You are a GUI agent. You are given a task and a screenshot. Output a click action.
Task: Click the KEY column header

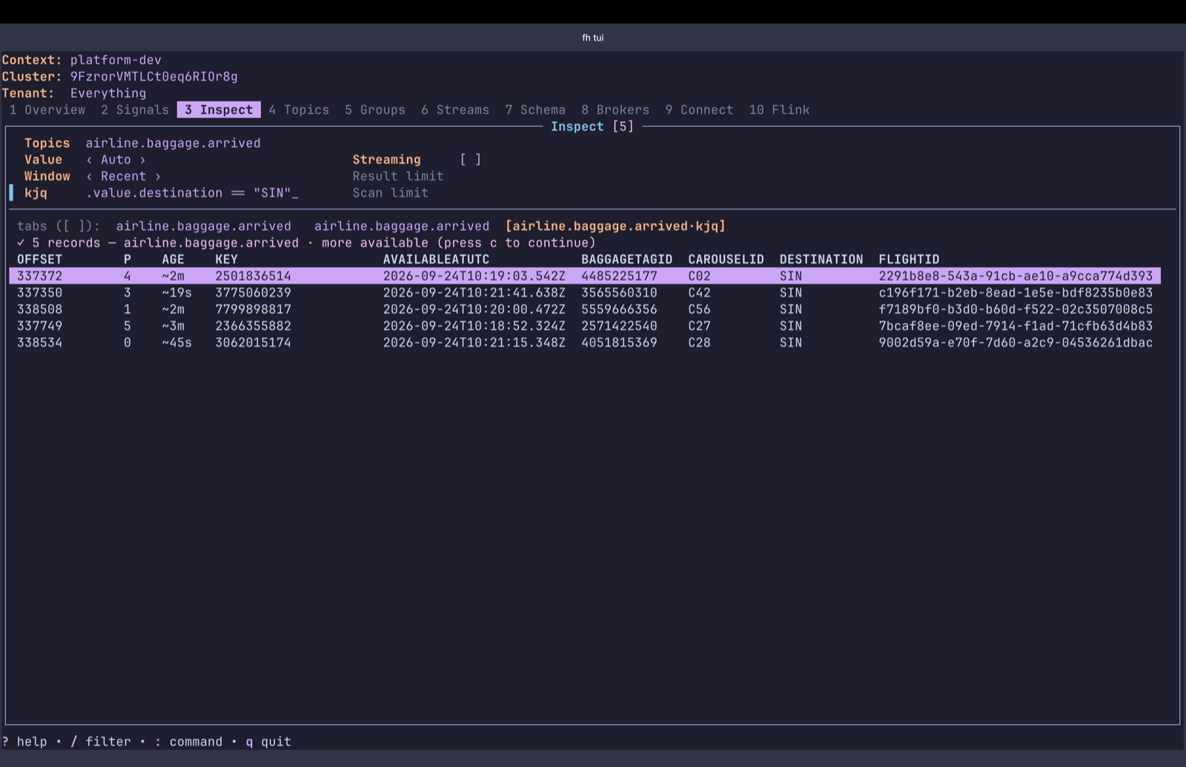pyautogui.click(x=226, y=259)
